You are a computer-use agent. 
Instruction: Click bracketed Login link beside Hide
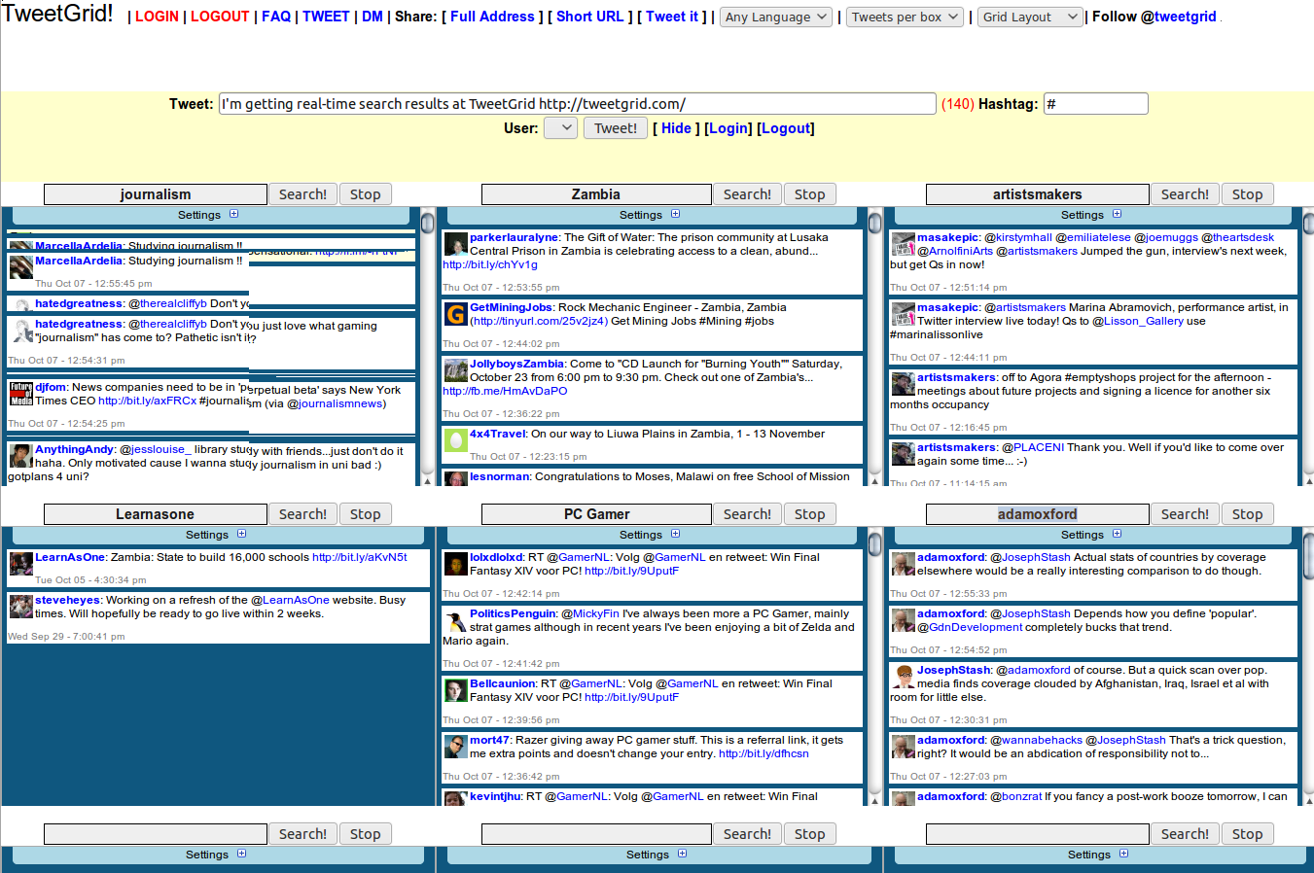pyautogui.click(x=728, y=128)
